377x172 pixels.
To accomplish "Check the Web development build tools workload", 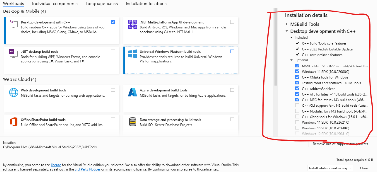I will (x=113, y=90).
